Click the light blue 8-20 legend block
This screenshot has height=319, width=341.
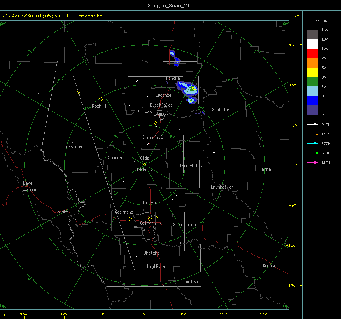pyautogui.click(x=312, y=91)
